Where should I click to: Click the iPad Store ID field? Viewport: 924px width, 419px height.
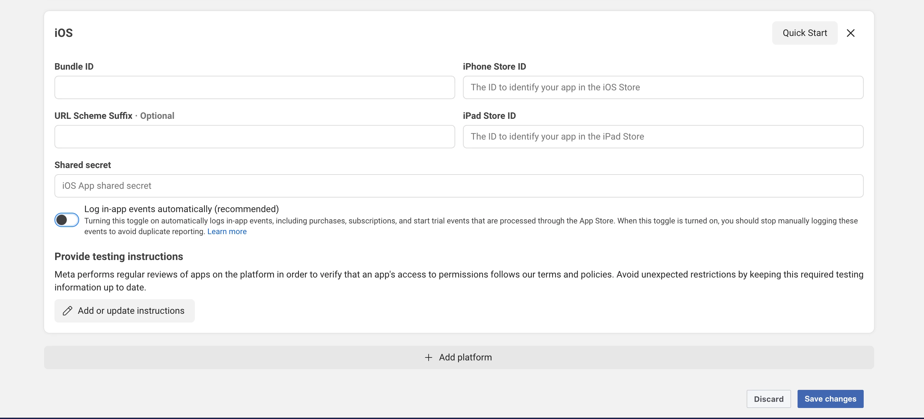pos(662,136)
